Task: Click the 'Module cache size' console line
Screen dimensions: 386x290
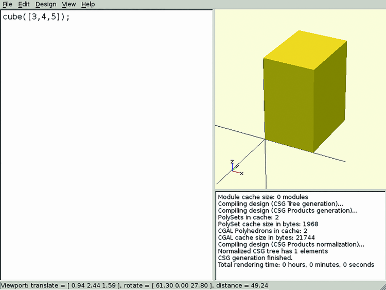Action: 263,197
